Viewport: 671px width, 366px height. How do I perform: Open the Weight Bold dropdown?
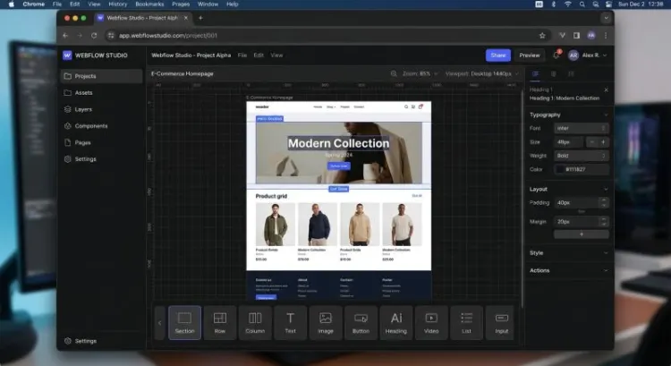[x=582, y=156]
